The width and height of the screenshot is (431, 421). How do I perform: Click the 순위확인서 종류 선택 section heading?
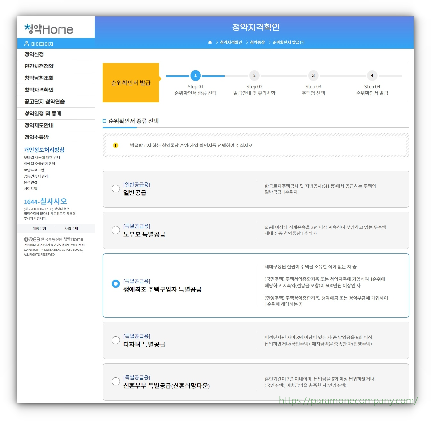click(x=133, y=121)
